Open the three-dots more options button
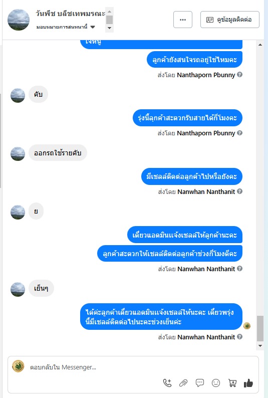The image size is (268, 398). pos(183,20)
